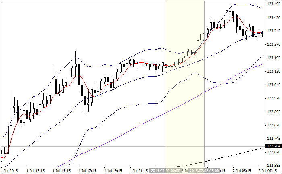
Task: Click the 122.595 price axis label
Action: click(274, 166)
